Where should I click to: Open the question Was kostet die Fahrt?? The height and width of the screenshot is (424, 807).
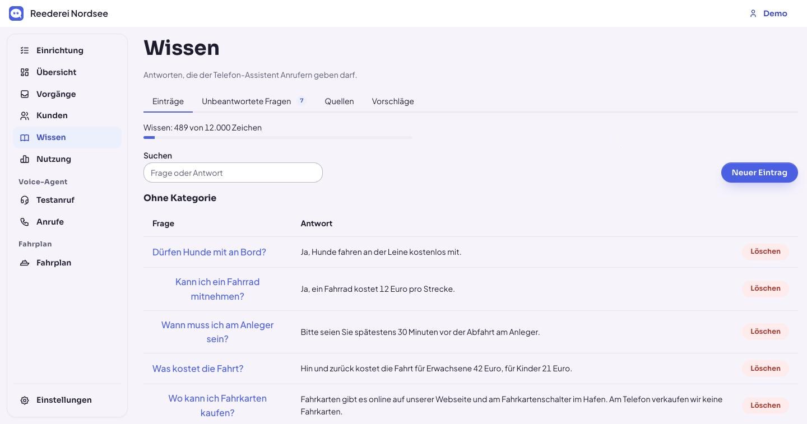click(x=198, y=369)
